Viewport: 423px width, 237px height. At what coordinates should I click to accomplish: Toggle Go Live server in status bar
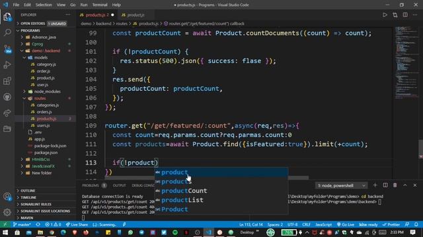(345, 224)
